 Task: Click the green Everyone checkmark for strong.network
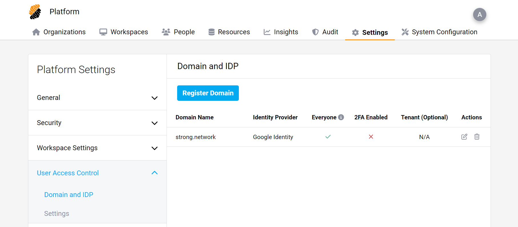328,137
